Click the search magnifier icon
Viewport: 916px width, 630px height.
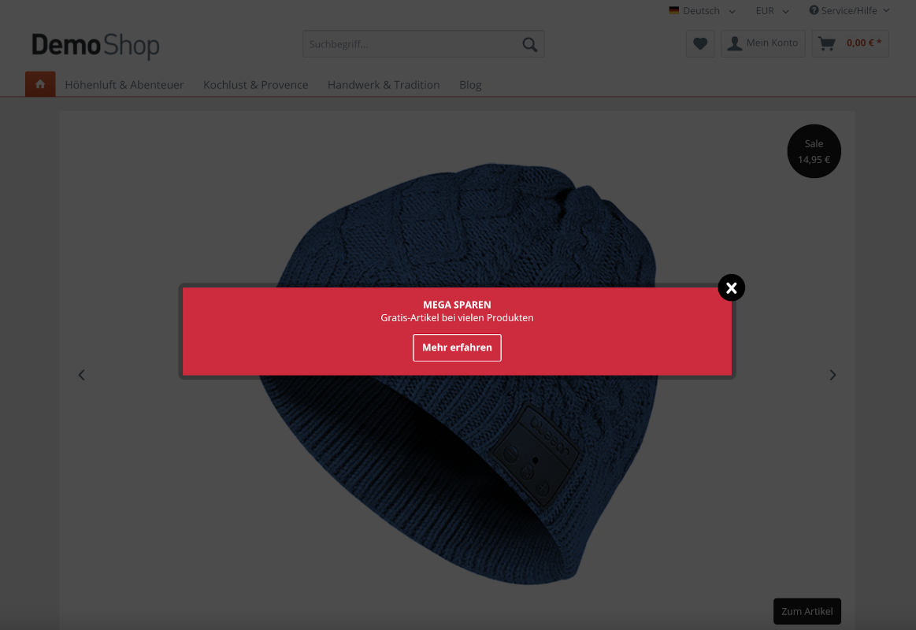click(530, 44)
